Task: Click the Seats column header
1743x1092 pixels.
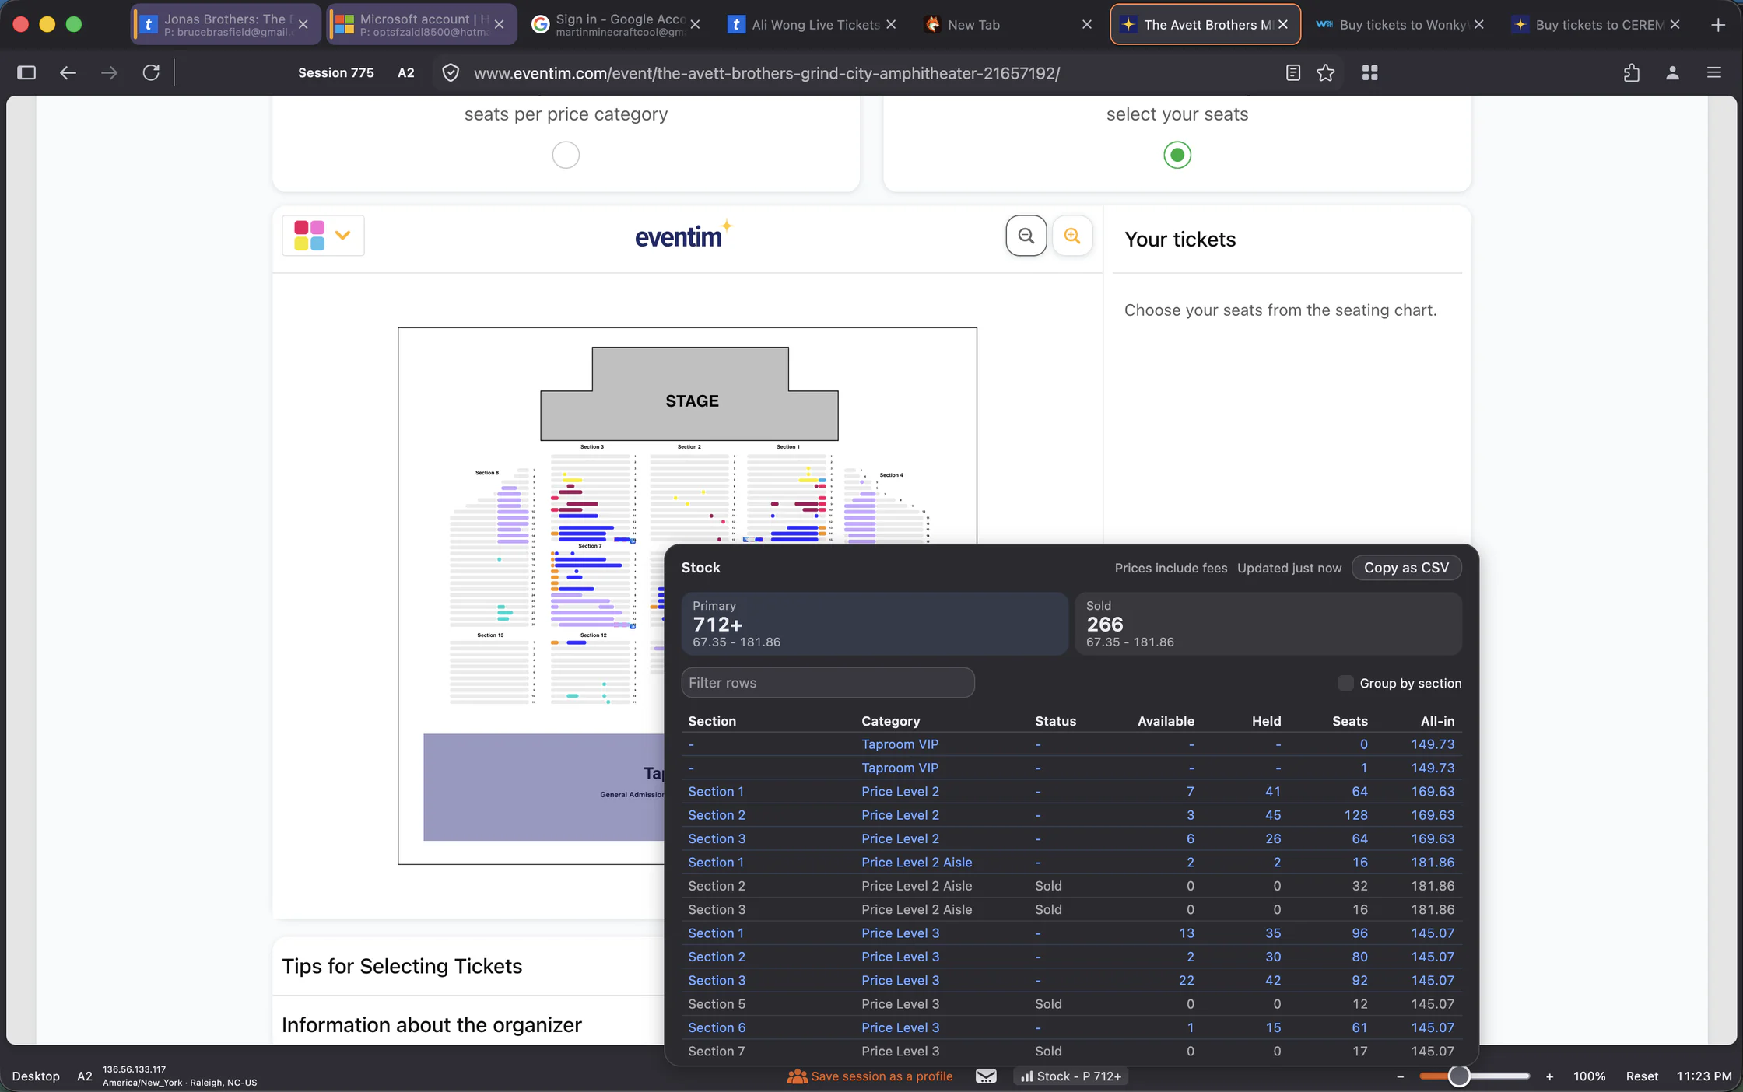Action: point(1349,721)
